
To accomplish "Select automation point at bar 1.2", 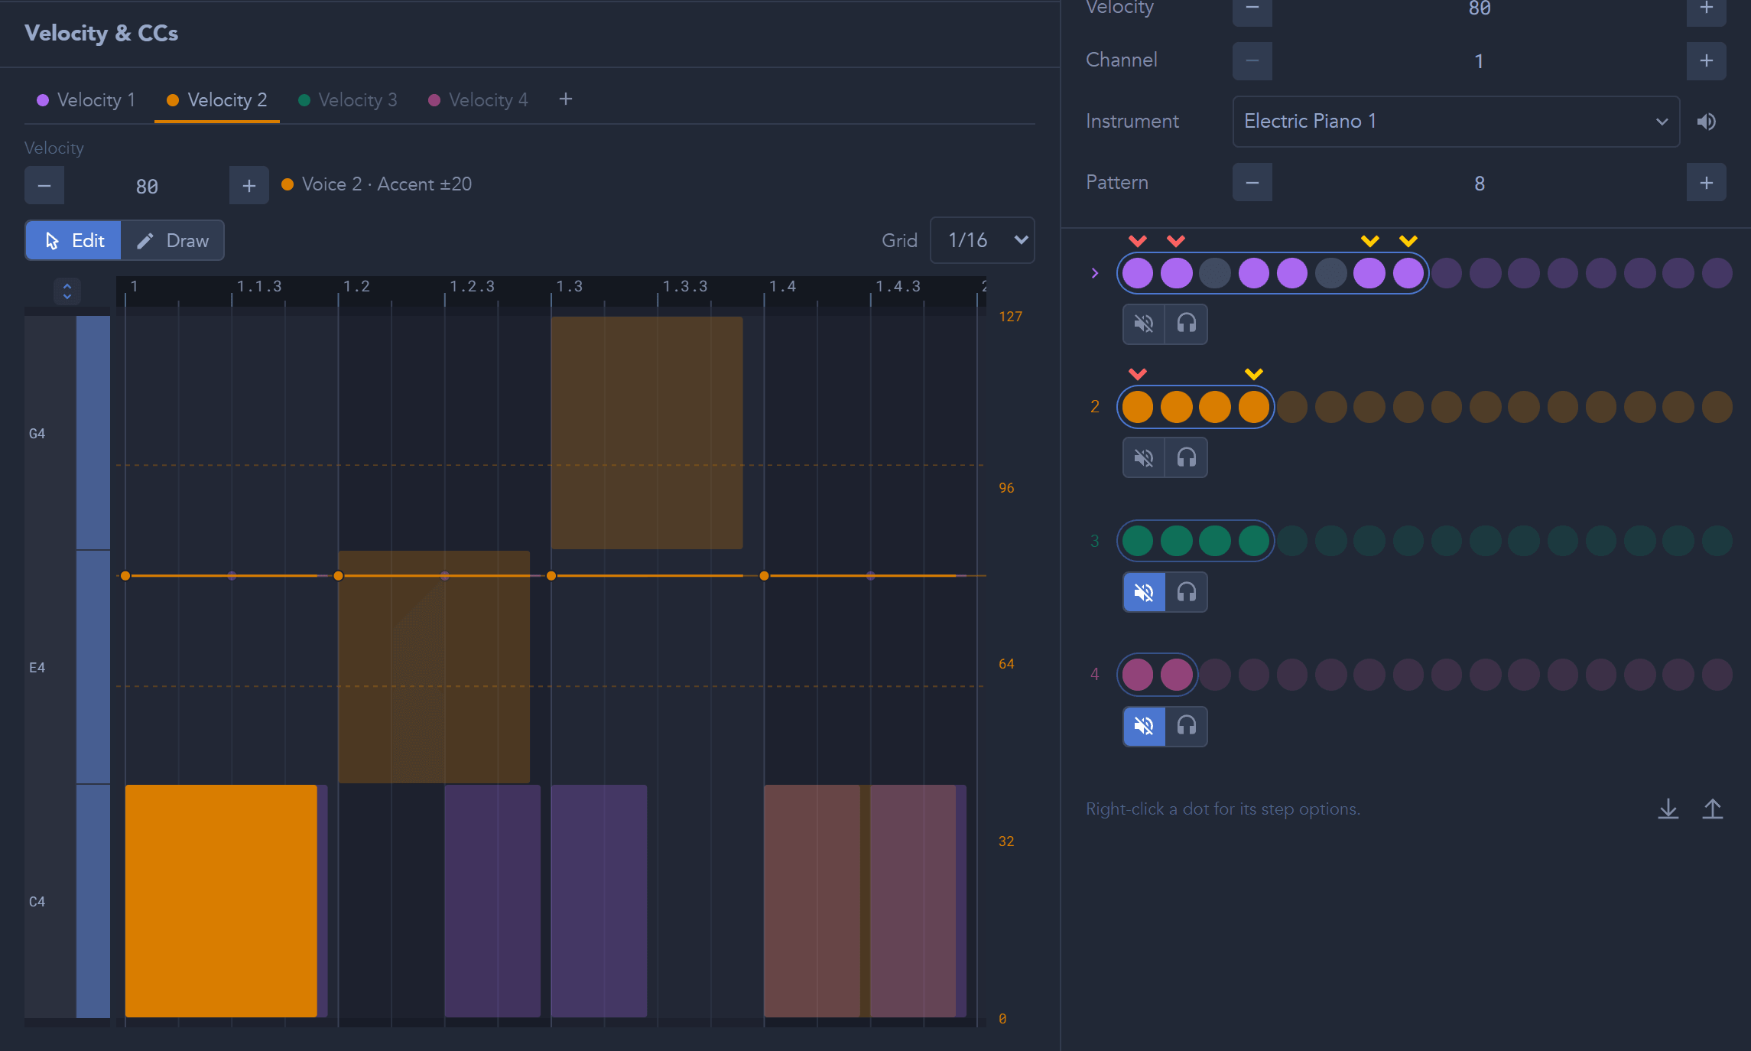I will point(339,576).
